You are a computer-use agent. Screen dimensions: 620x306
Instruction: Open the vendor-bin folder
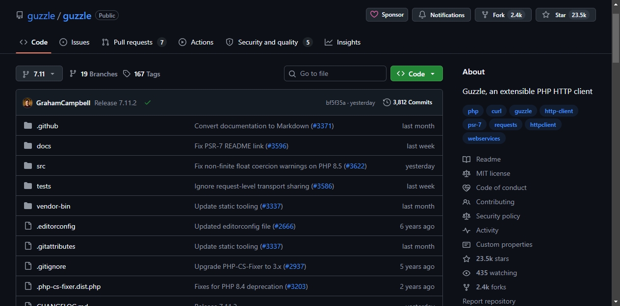click(x=53, y=206)
